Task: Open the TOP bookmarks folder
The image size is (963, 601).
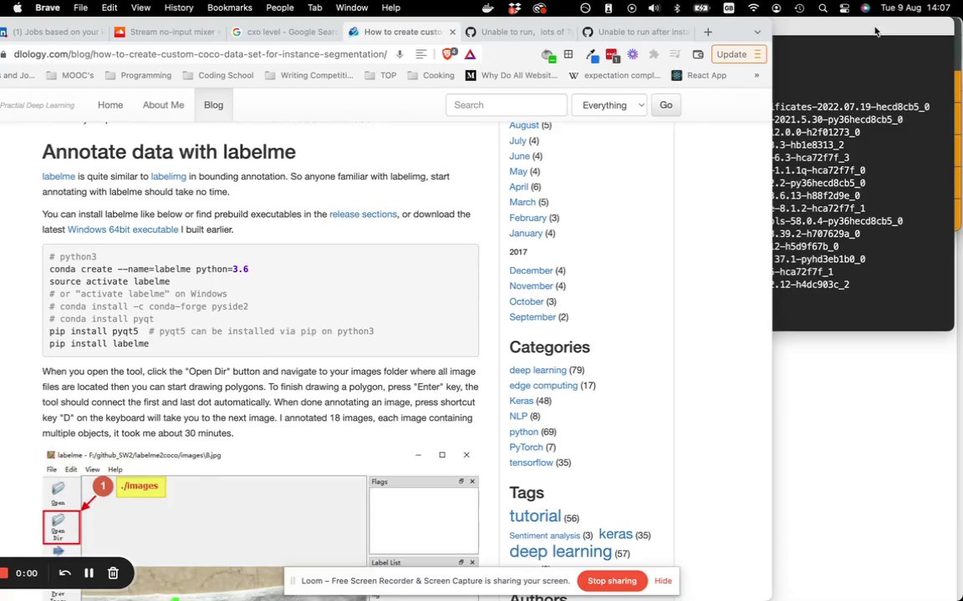Action: coord(381,75)
